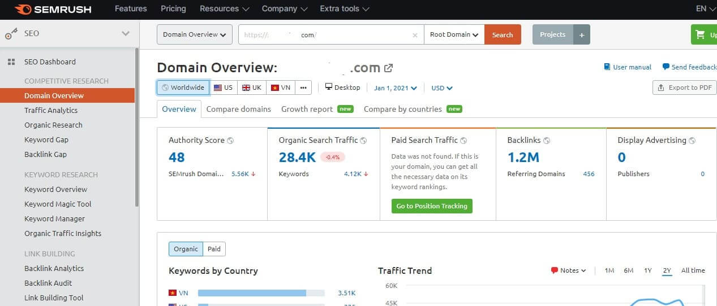The height and width of the screenshot is (306, 717).
Task: Click the 456 referring domains value
Action: click(589, 174)
